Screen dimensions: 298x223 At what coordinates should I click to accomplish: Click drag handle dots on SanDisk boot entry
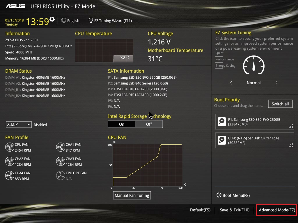coord(291,145)
